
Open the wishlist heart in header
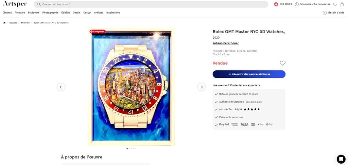click(x=335, y=4)
